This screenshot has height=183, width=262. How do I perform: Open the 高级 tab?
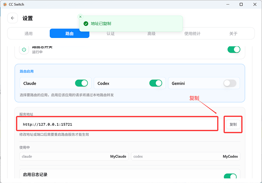(x=152, y=33)
